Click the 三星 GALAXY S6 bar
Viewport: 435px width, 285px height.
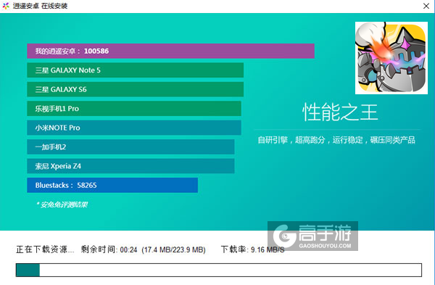point(135,89)
